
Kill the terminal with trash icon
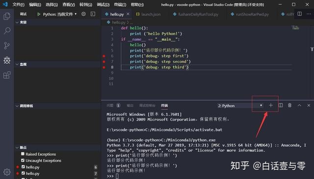(289, 105)
